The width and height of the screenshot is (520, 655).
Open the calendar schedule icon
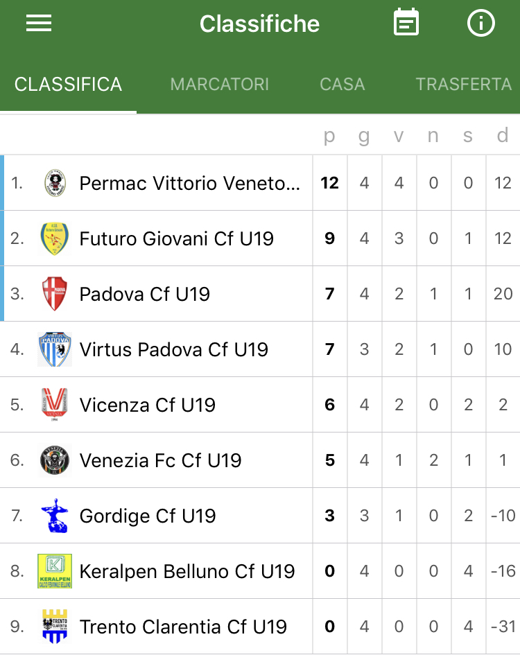406,22
